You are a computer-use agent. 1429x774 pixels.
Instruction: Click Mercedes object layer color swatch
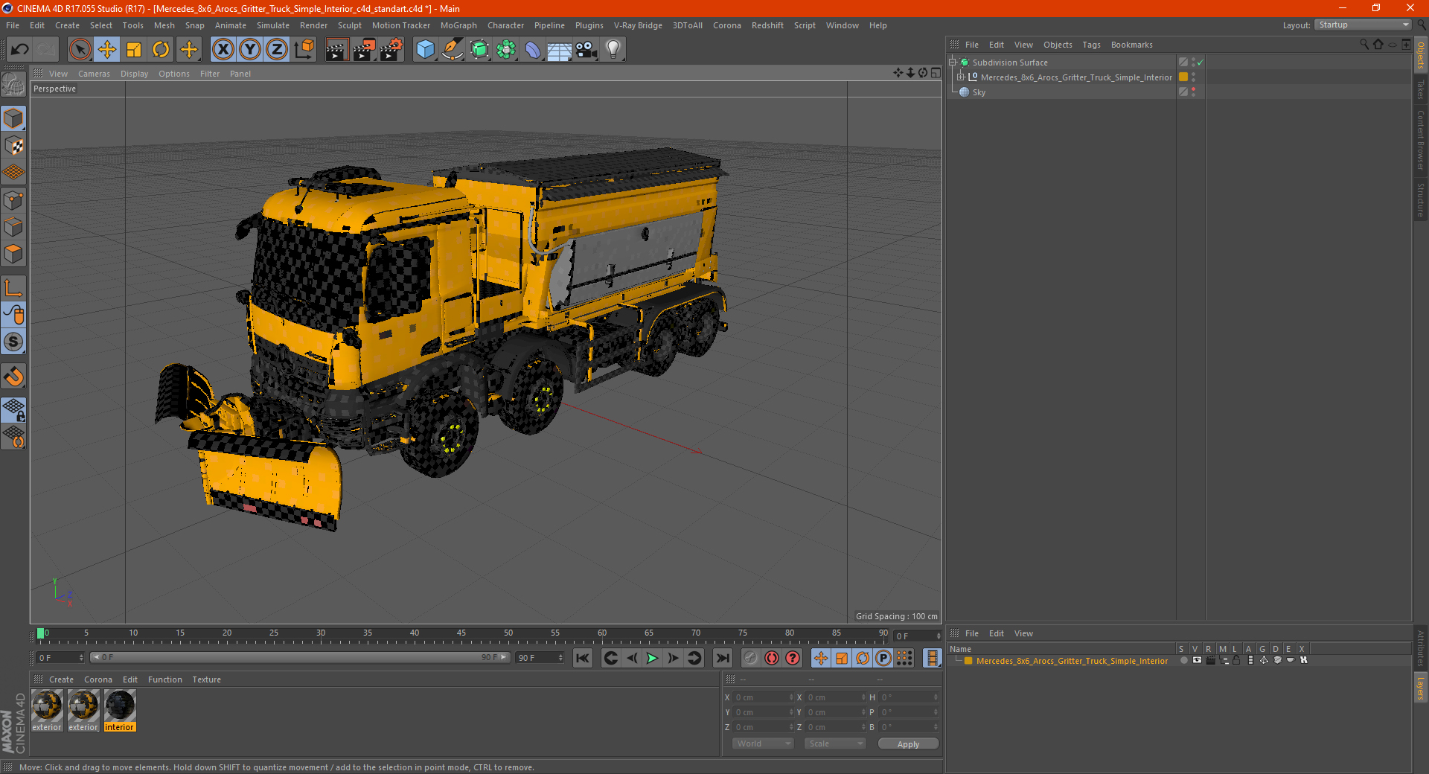[1183, 77]
